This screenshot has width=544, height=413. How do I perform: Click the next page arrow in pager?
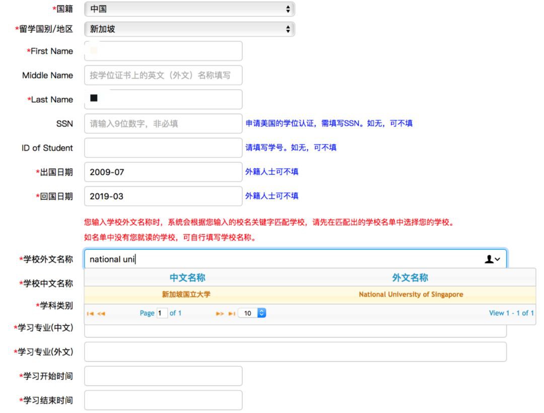point(220,313)
